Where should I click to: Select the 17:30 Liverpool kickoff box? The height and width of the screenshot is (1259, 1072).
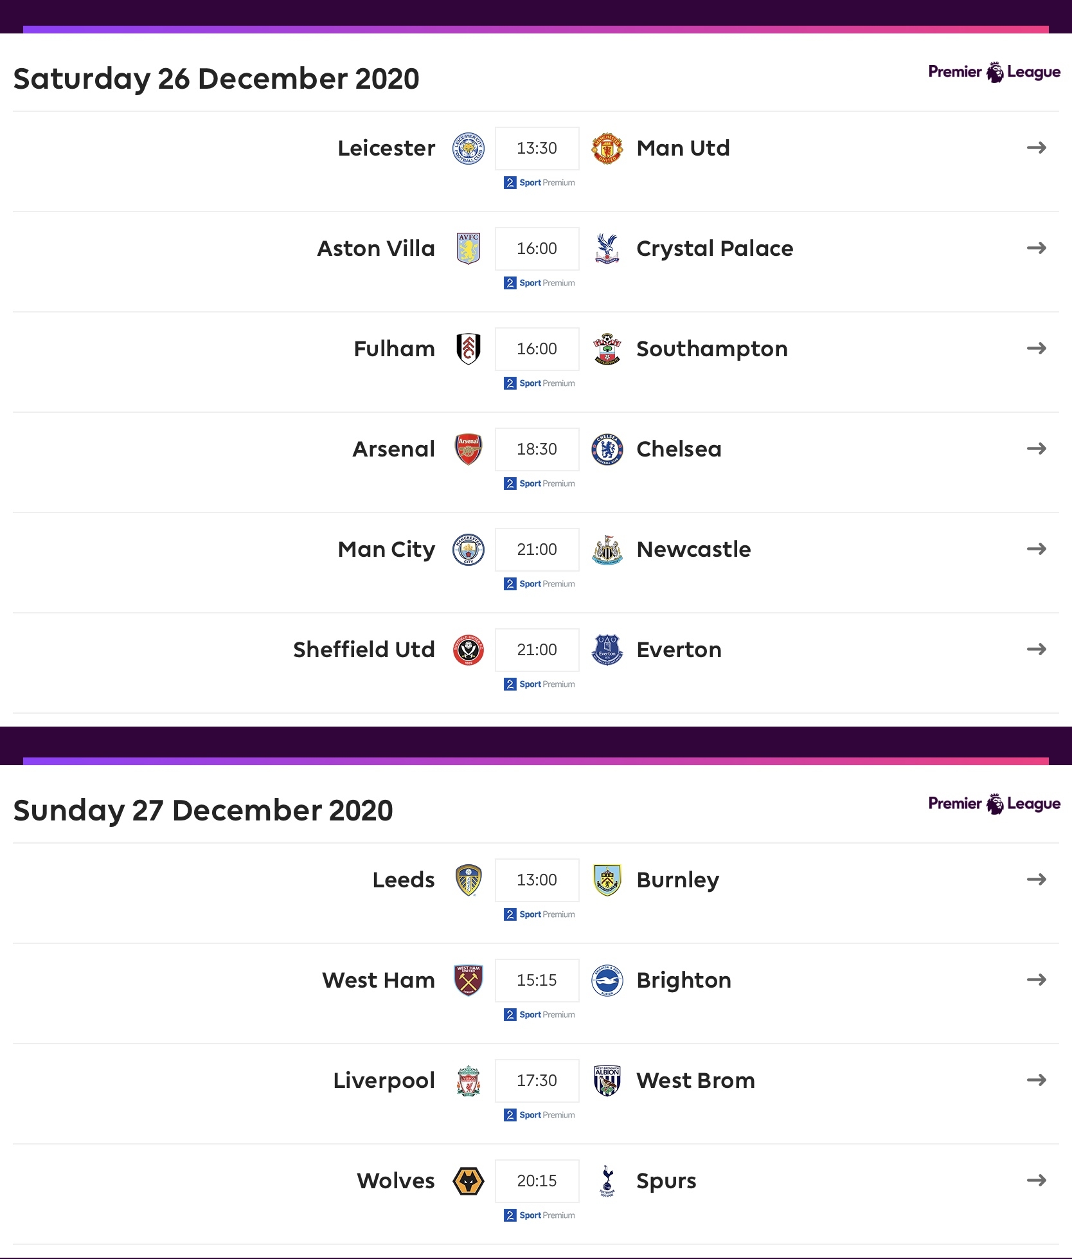click(537, 1081)
